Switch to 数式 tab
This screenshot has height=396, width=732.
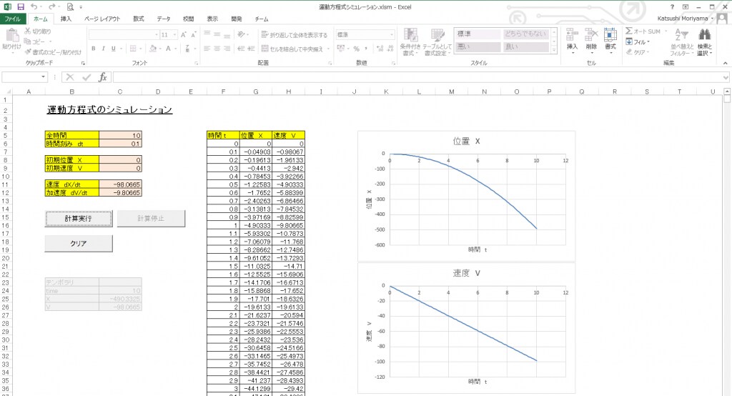(139, 19)
